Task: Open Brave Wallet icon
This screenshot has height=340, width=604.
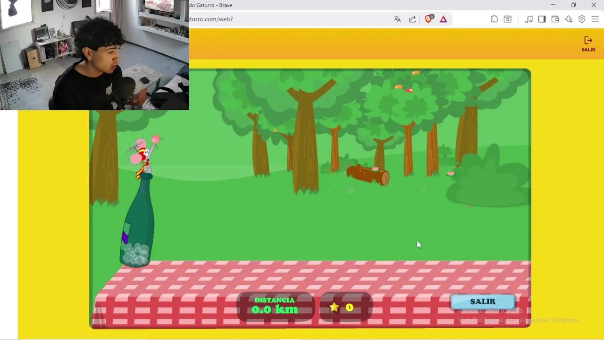Action: [x=555, y=19]
